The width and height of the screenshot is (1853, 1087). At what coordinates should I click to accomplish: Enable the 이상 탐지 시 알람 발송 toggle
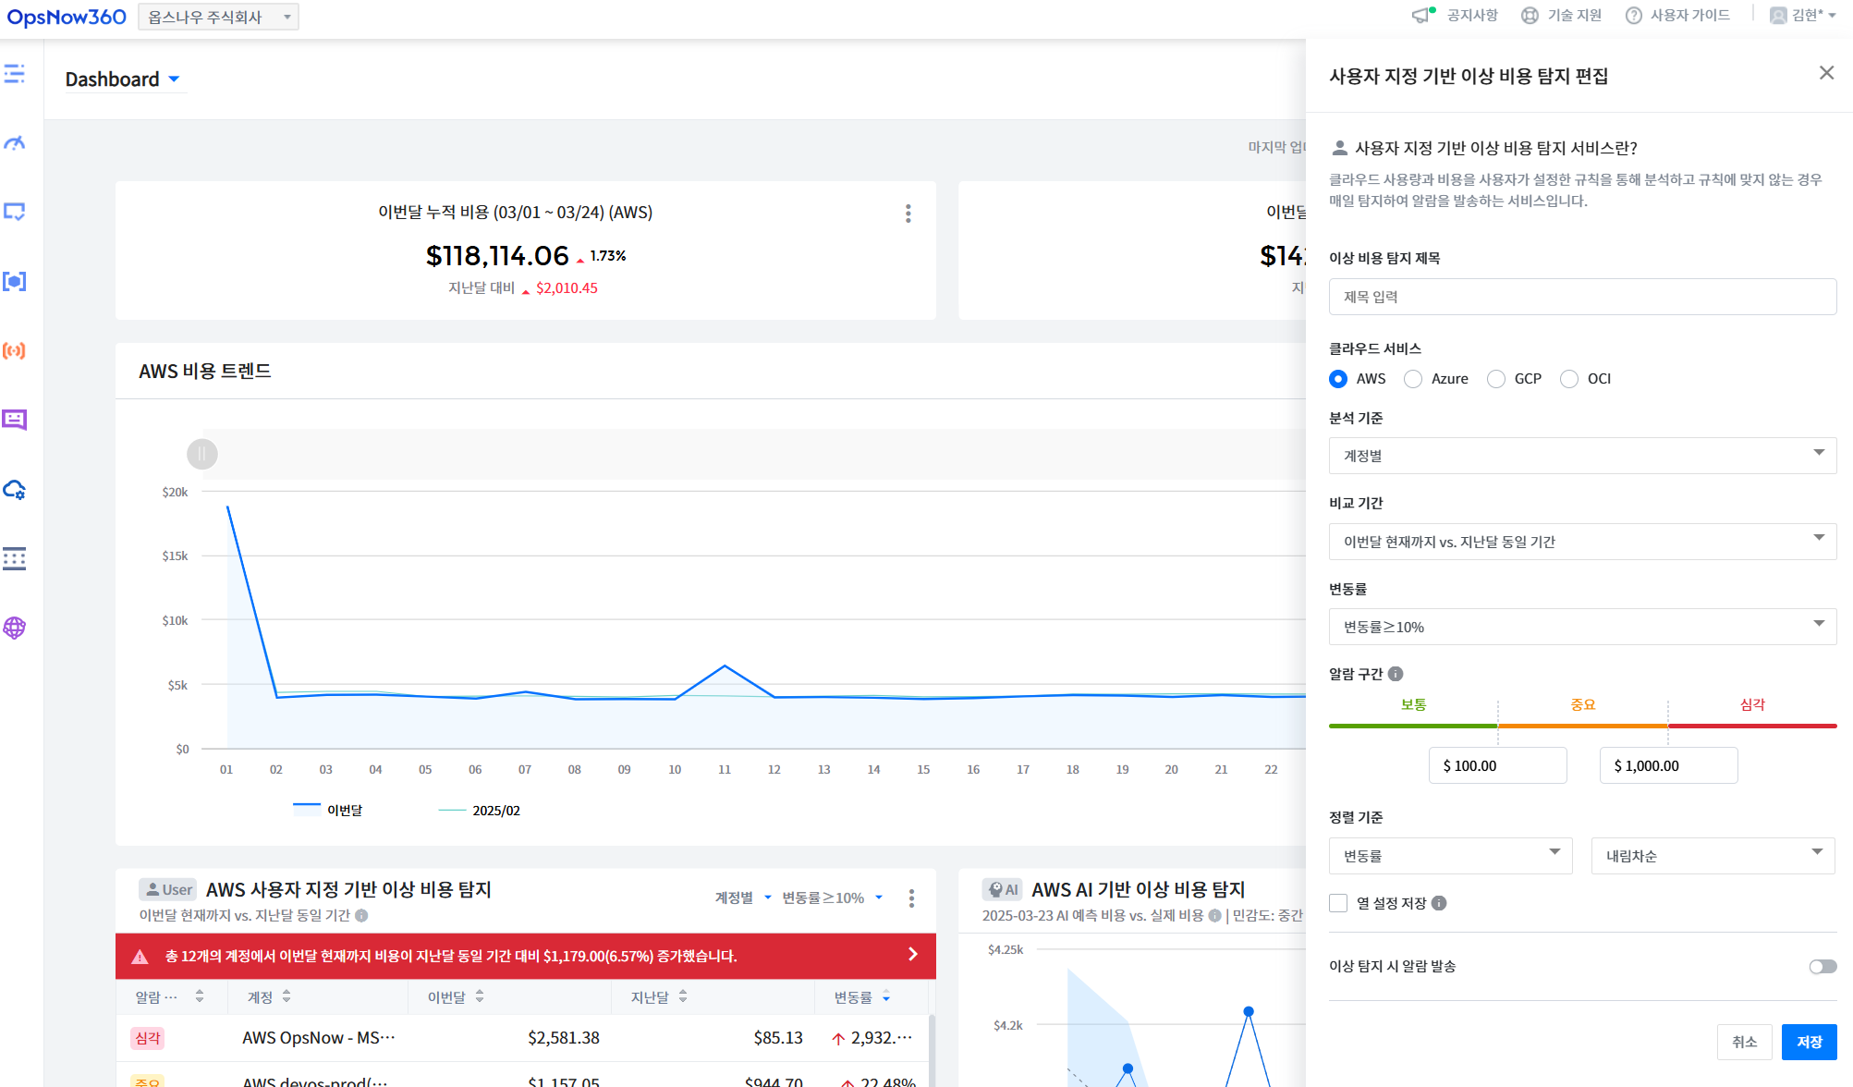[x=1823, y=967]
